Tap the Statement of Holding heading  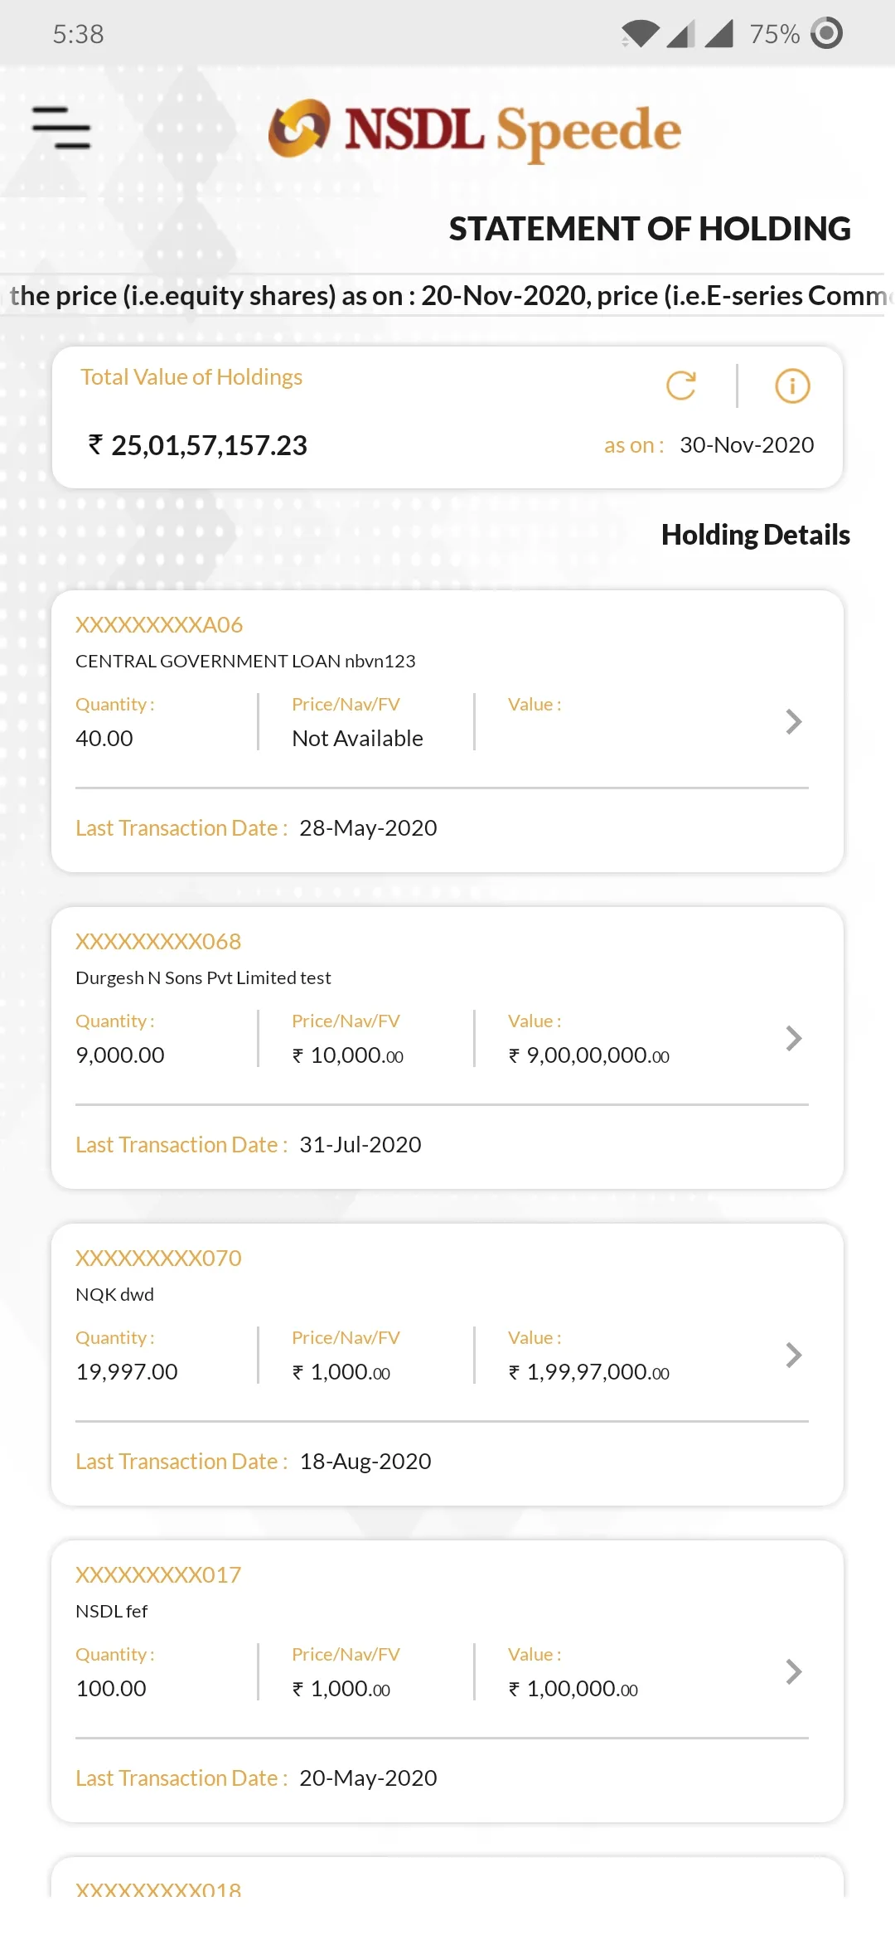point(650,229)
